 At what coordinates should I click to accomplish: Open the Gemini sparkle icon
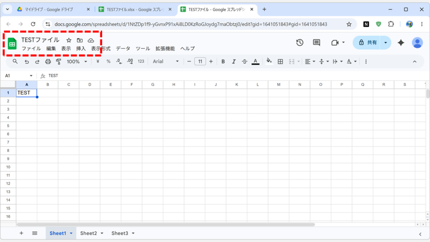[401, 42]
